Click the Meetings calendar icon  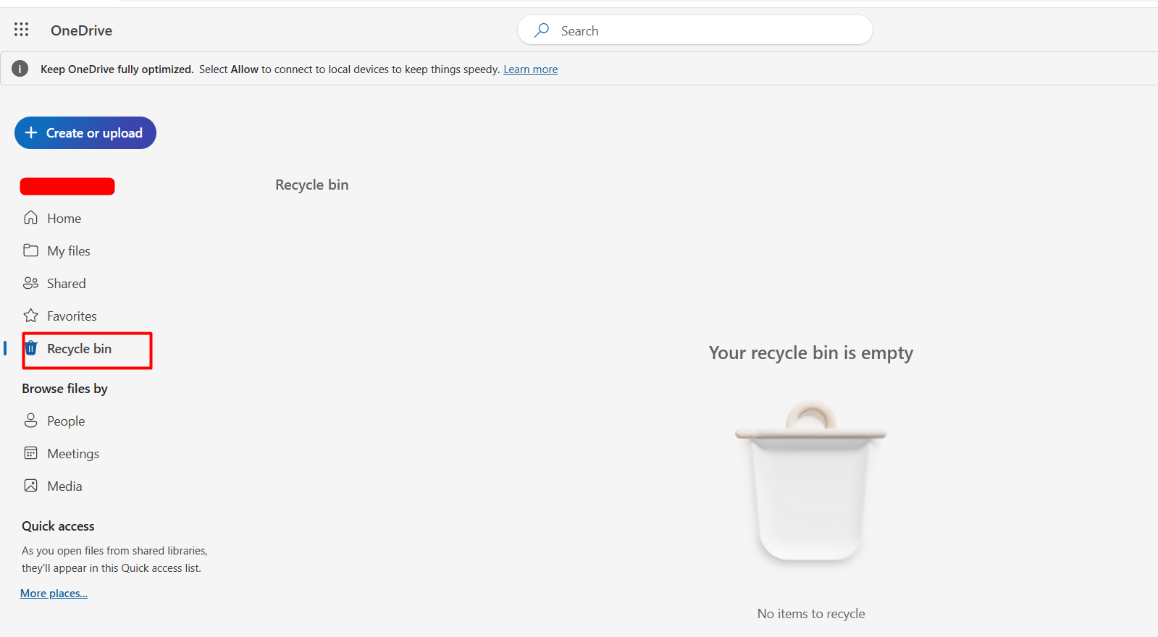coord(30,453)
